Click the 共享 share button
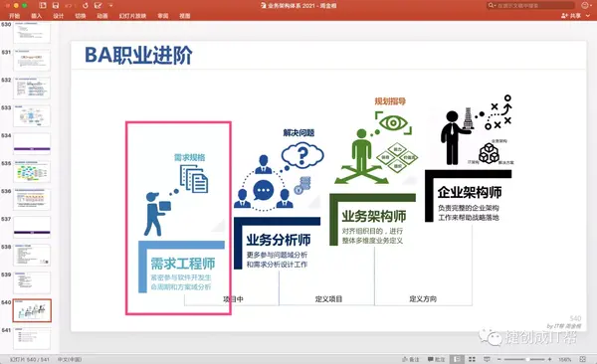 [571, 16]
